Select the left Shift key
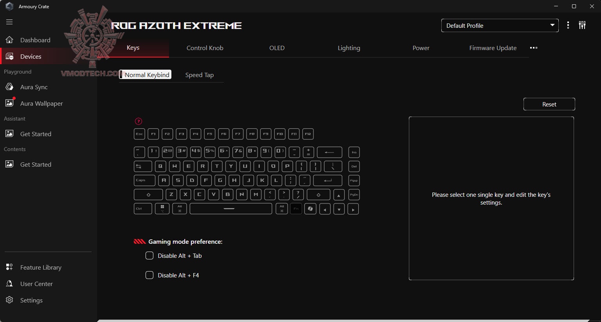The width and height of the screenshot is (601, 322). 148,194
